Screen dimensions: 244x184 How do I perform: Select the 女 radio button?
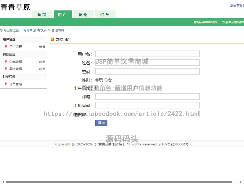tap(106, 80)
